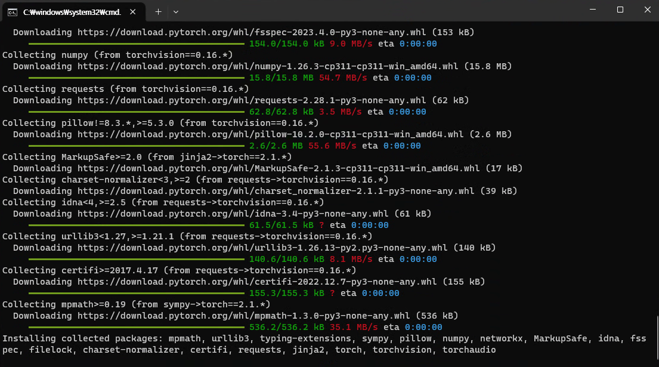This screenshot has height=367, width=659.
Task: Click 'networkx' in the installing packages list
Action: [x=502, y=339]
